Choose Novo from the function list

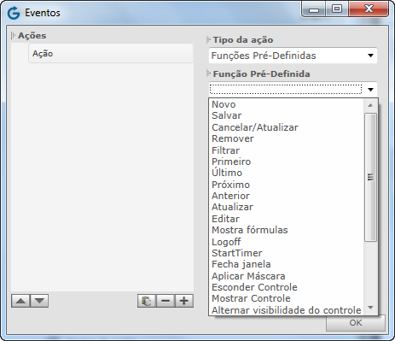click(224, 104)
